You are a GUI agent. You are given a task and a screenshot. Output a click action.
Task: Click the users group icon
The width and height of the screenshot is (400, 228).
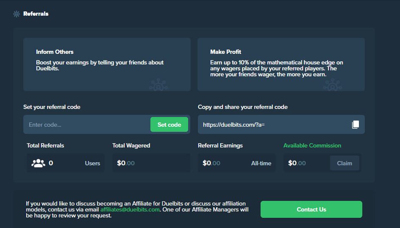click(38, 163)
